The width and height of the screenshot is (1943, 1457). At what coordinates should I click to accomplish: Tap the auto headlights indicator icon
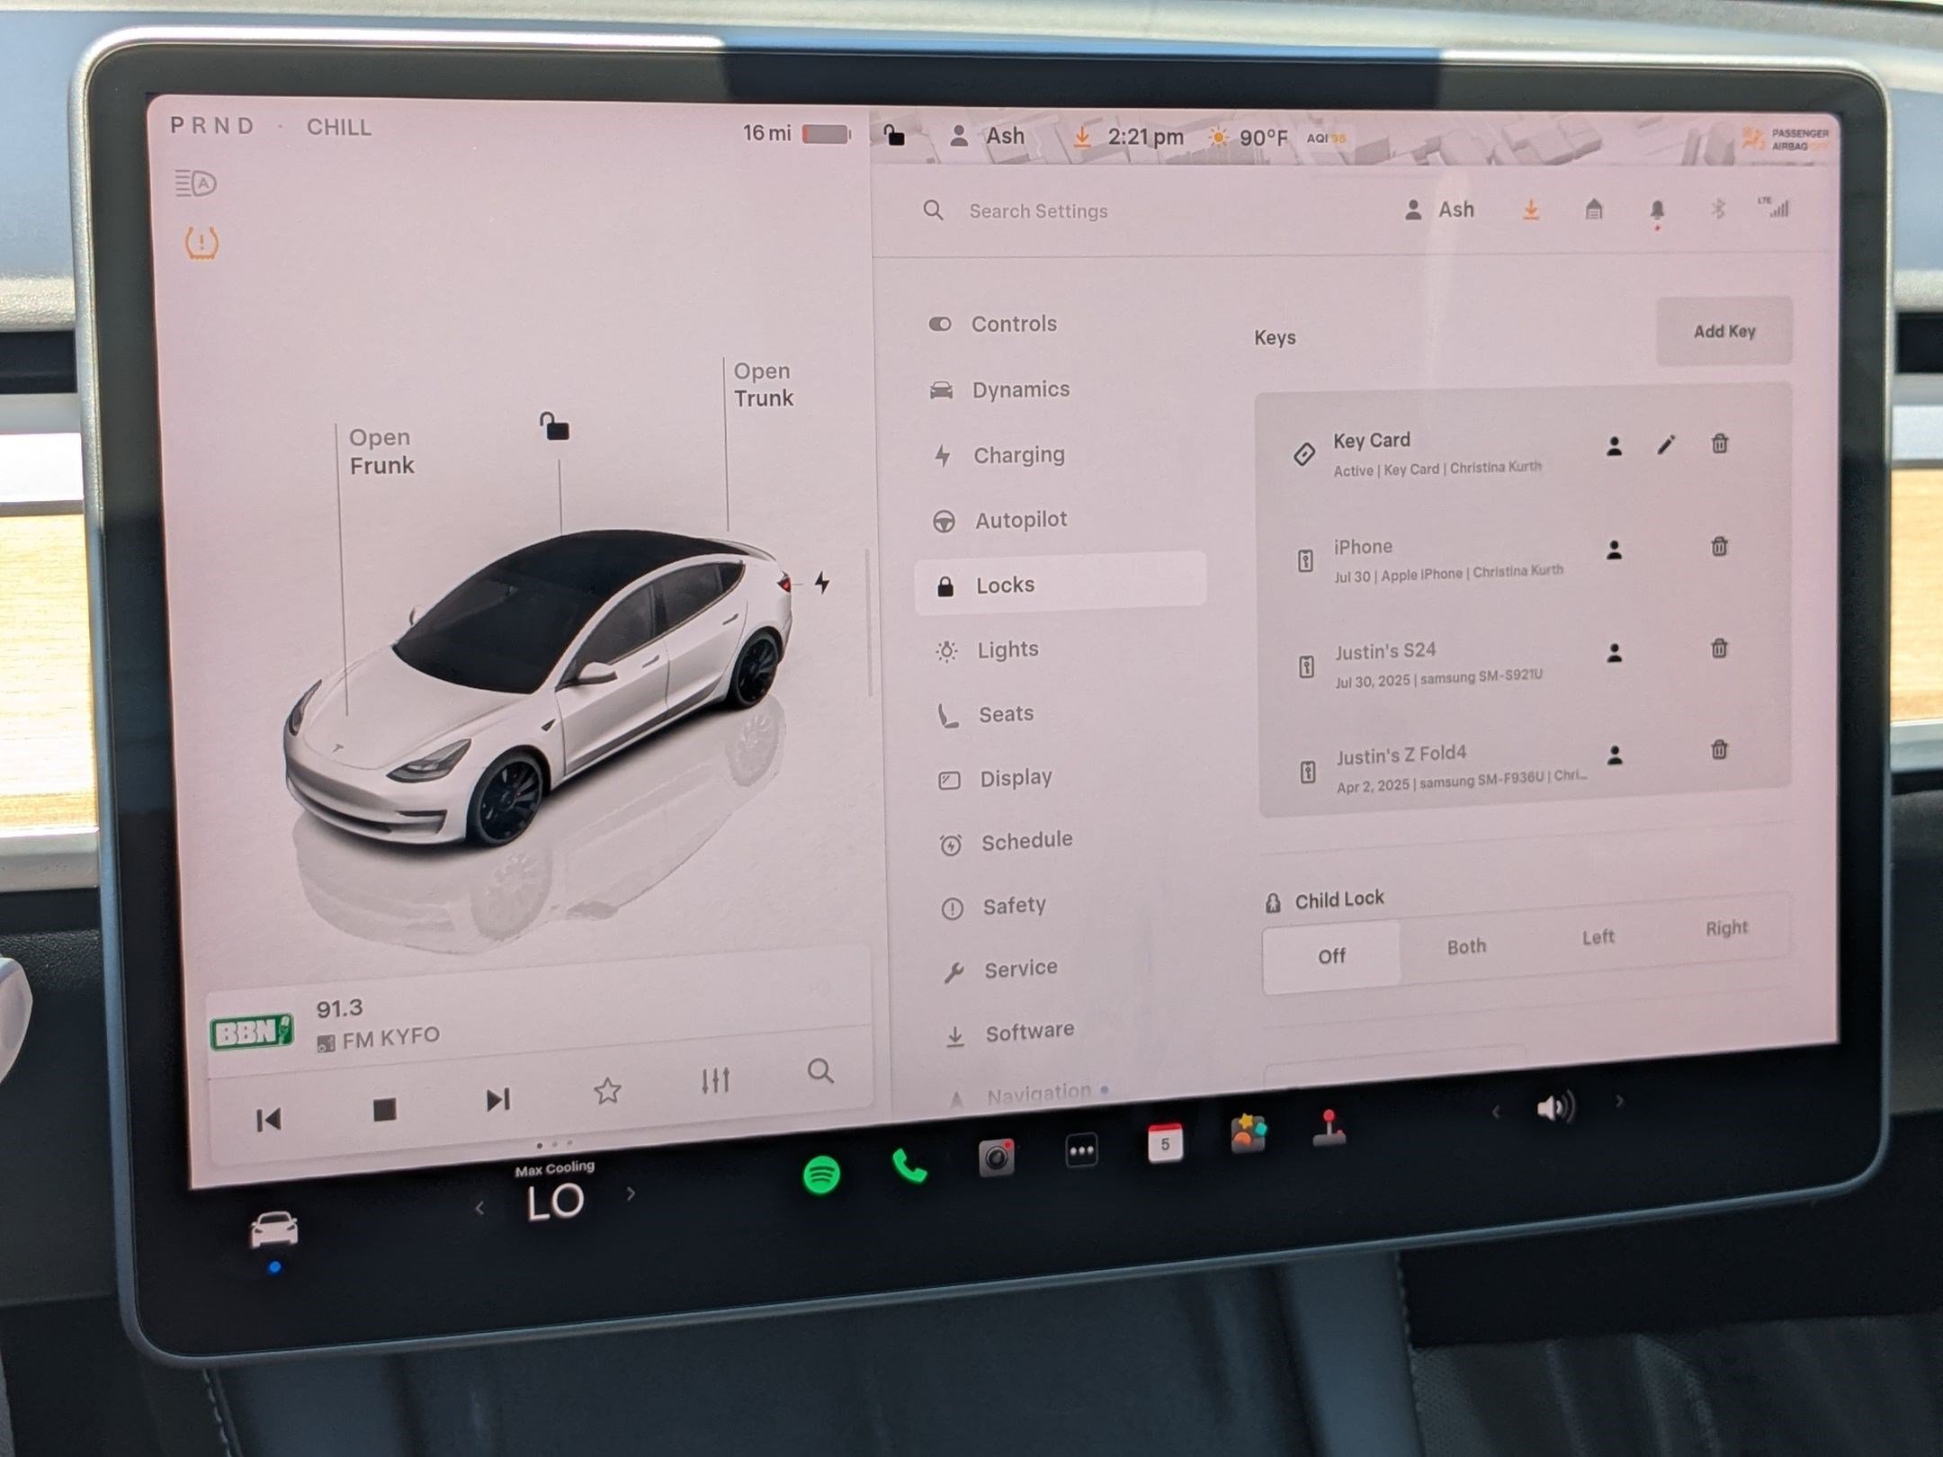195,183
